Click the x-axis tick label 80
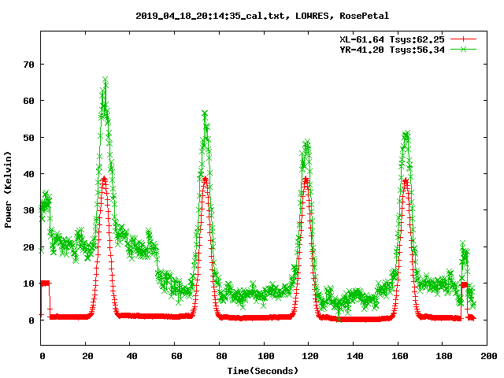The image size is (504, 378). 221,356
